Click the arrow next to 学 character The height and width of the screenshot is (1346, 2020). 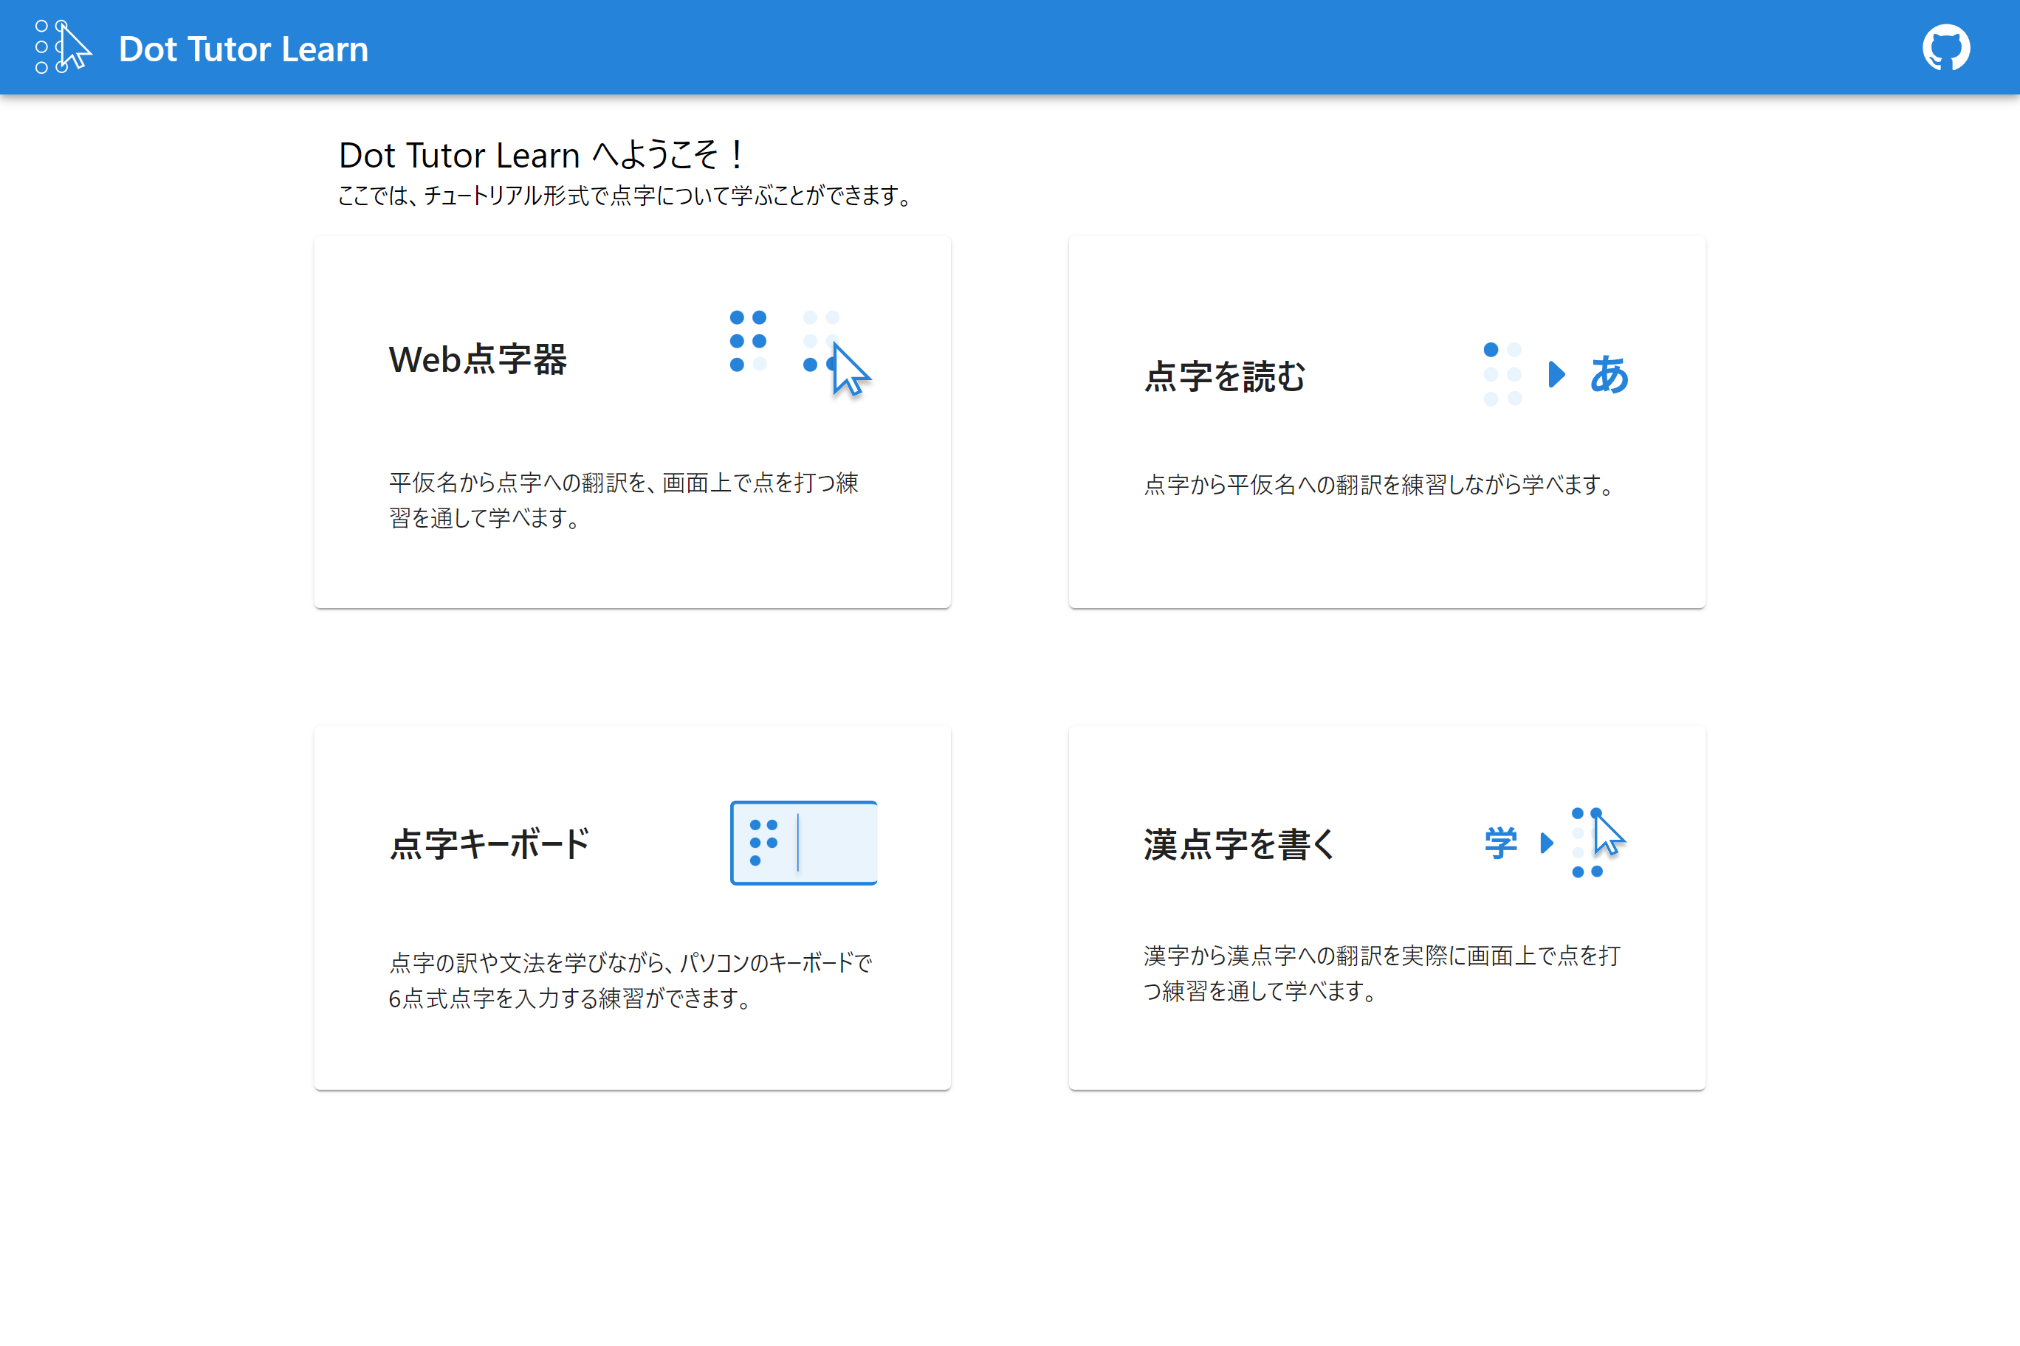[x=1547, y=842]
